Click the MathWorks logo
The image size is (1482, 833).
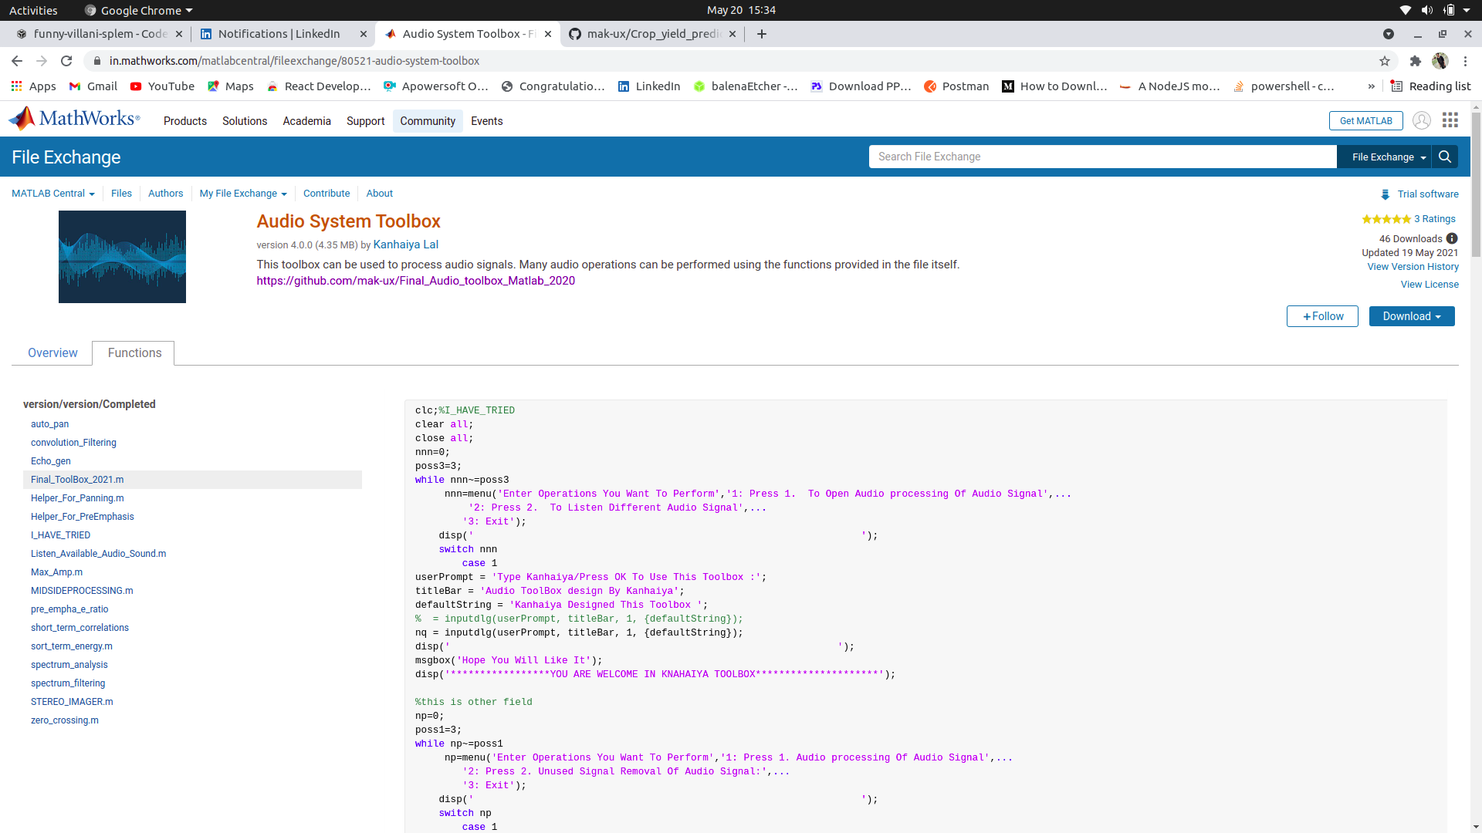pos(74,119)
